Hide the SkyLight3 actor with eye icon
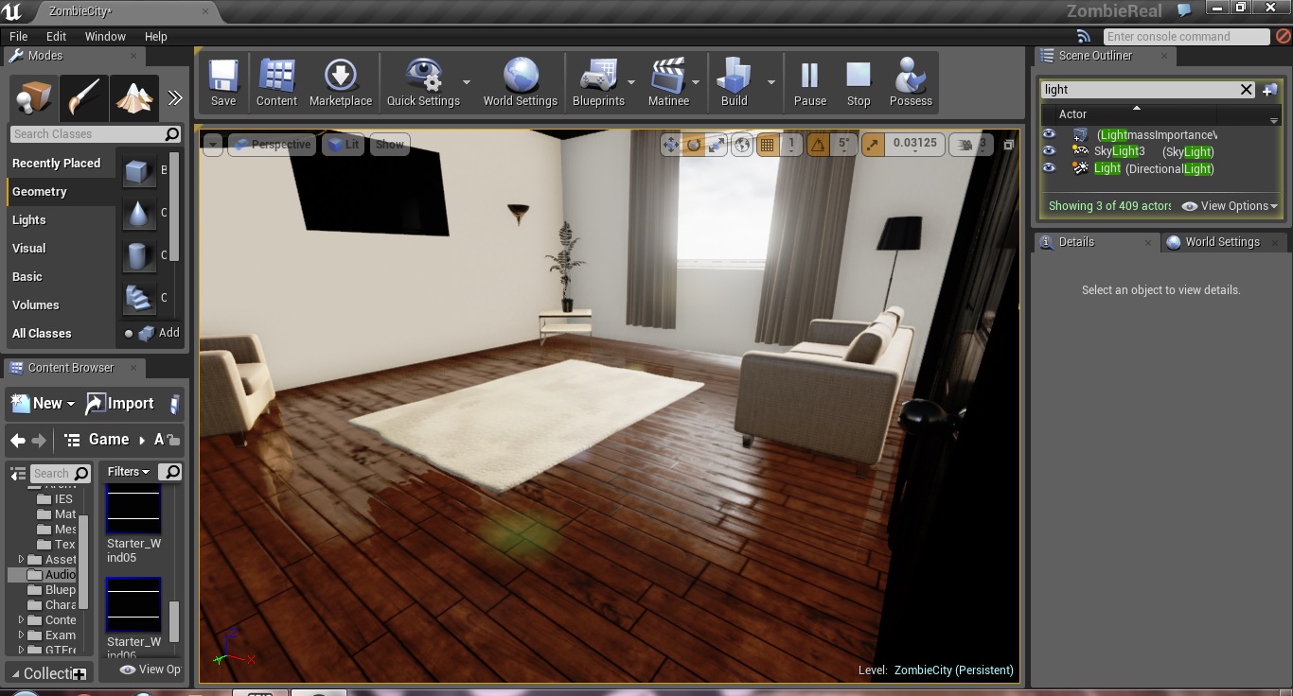1293x696 pixels. tap(1049, 151)
